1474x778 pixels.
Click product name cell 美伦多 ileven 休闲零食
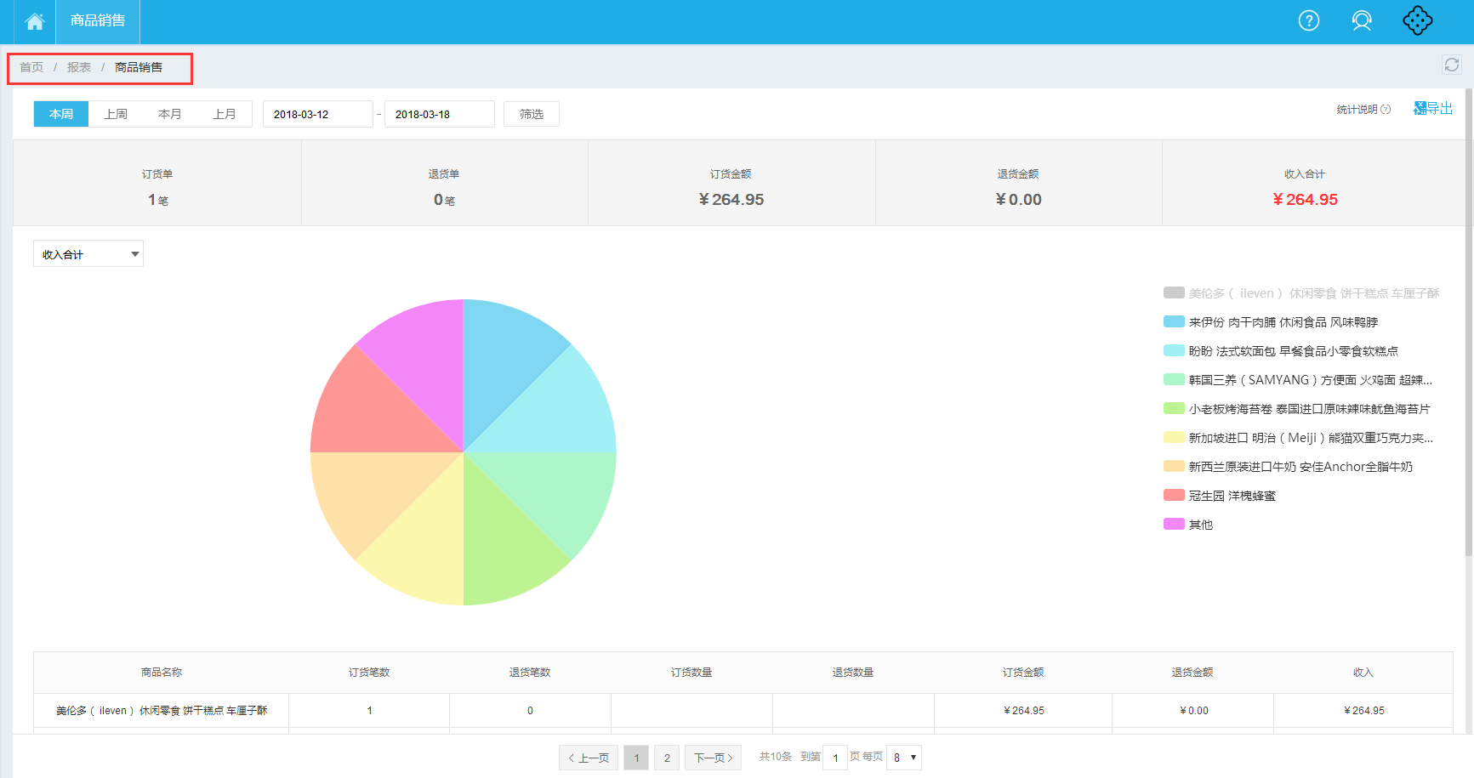click(162, 711)
